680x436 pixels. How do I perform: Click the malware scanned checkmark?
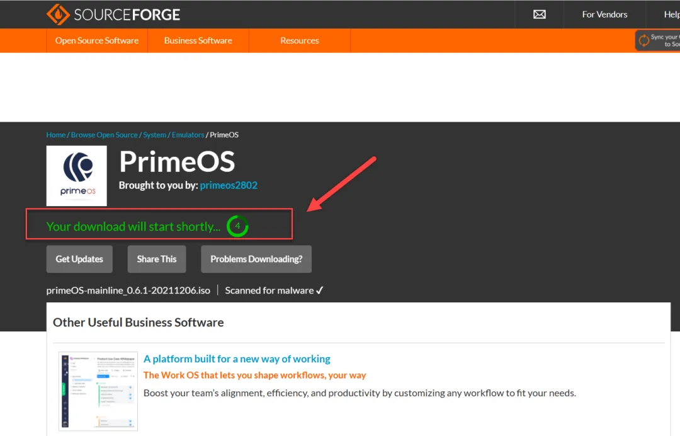[319, 290]
